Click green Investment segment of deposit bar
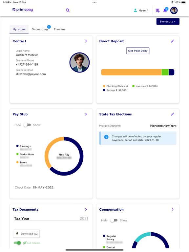Viewport: 189px width, 252px height. (x=165, y=72)
